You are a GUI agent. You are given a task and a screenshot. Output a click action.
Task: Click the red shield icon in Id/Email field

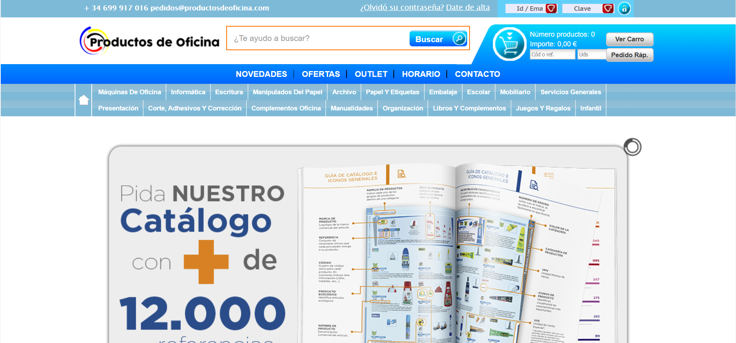551,8
